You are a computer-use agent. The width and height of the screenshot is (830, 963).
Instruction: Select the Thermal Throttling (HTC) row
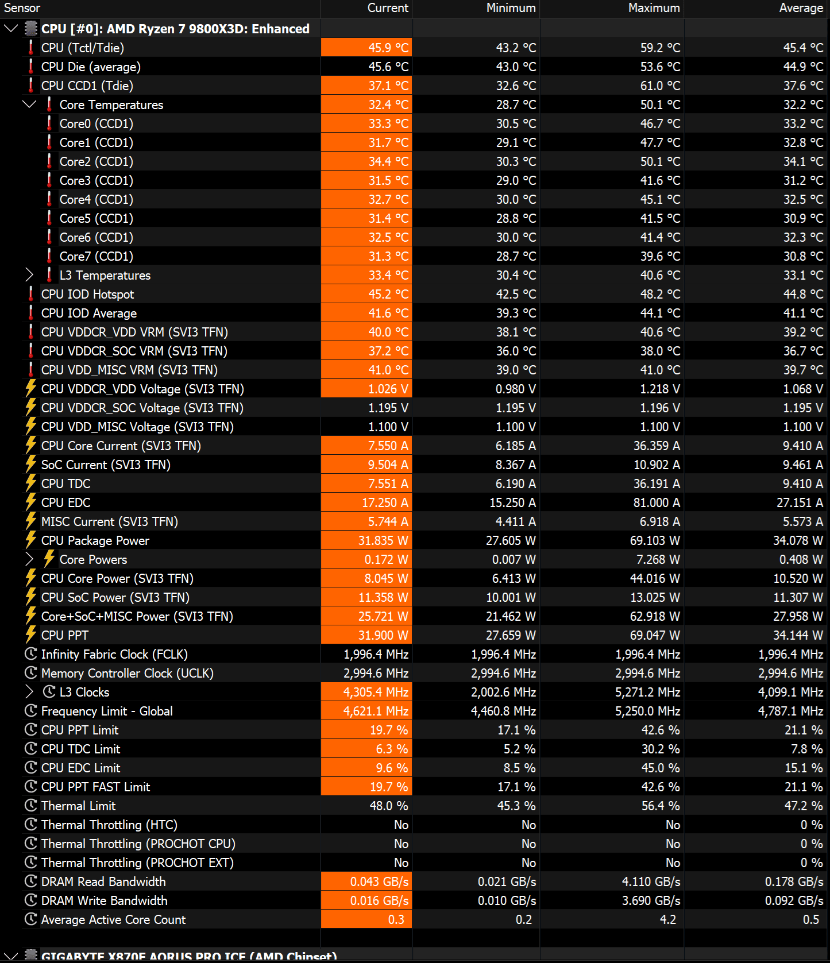point(415,825)
